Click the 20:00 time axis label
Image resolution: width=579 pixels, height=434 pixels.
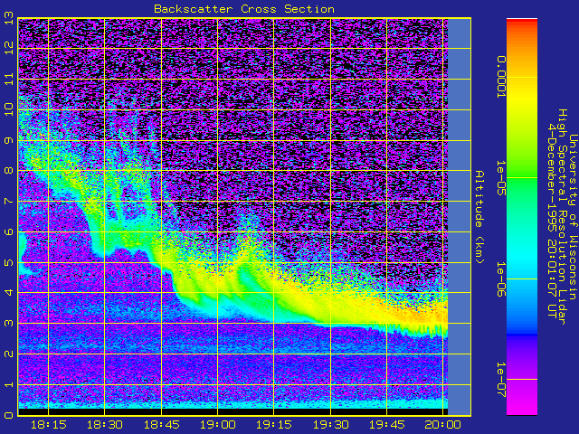coord(442,425)
